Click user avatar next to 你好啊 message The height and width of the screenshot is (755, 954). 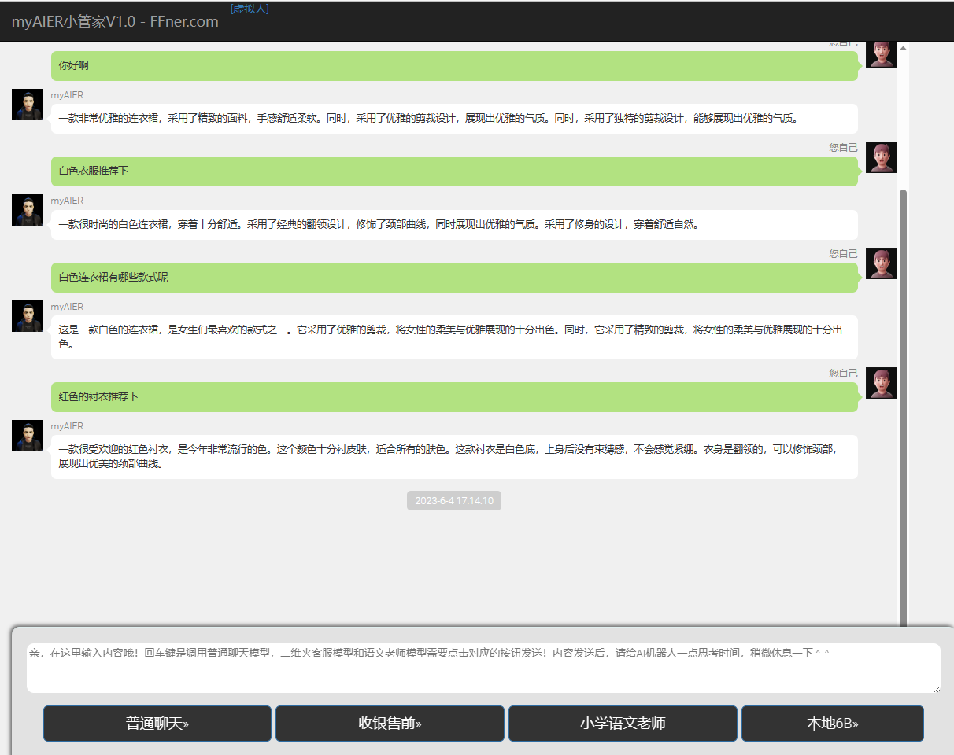(882, 53)
